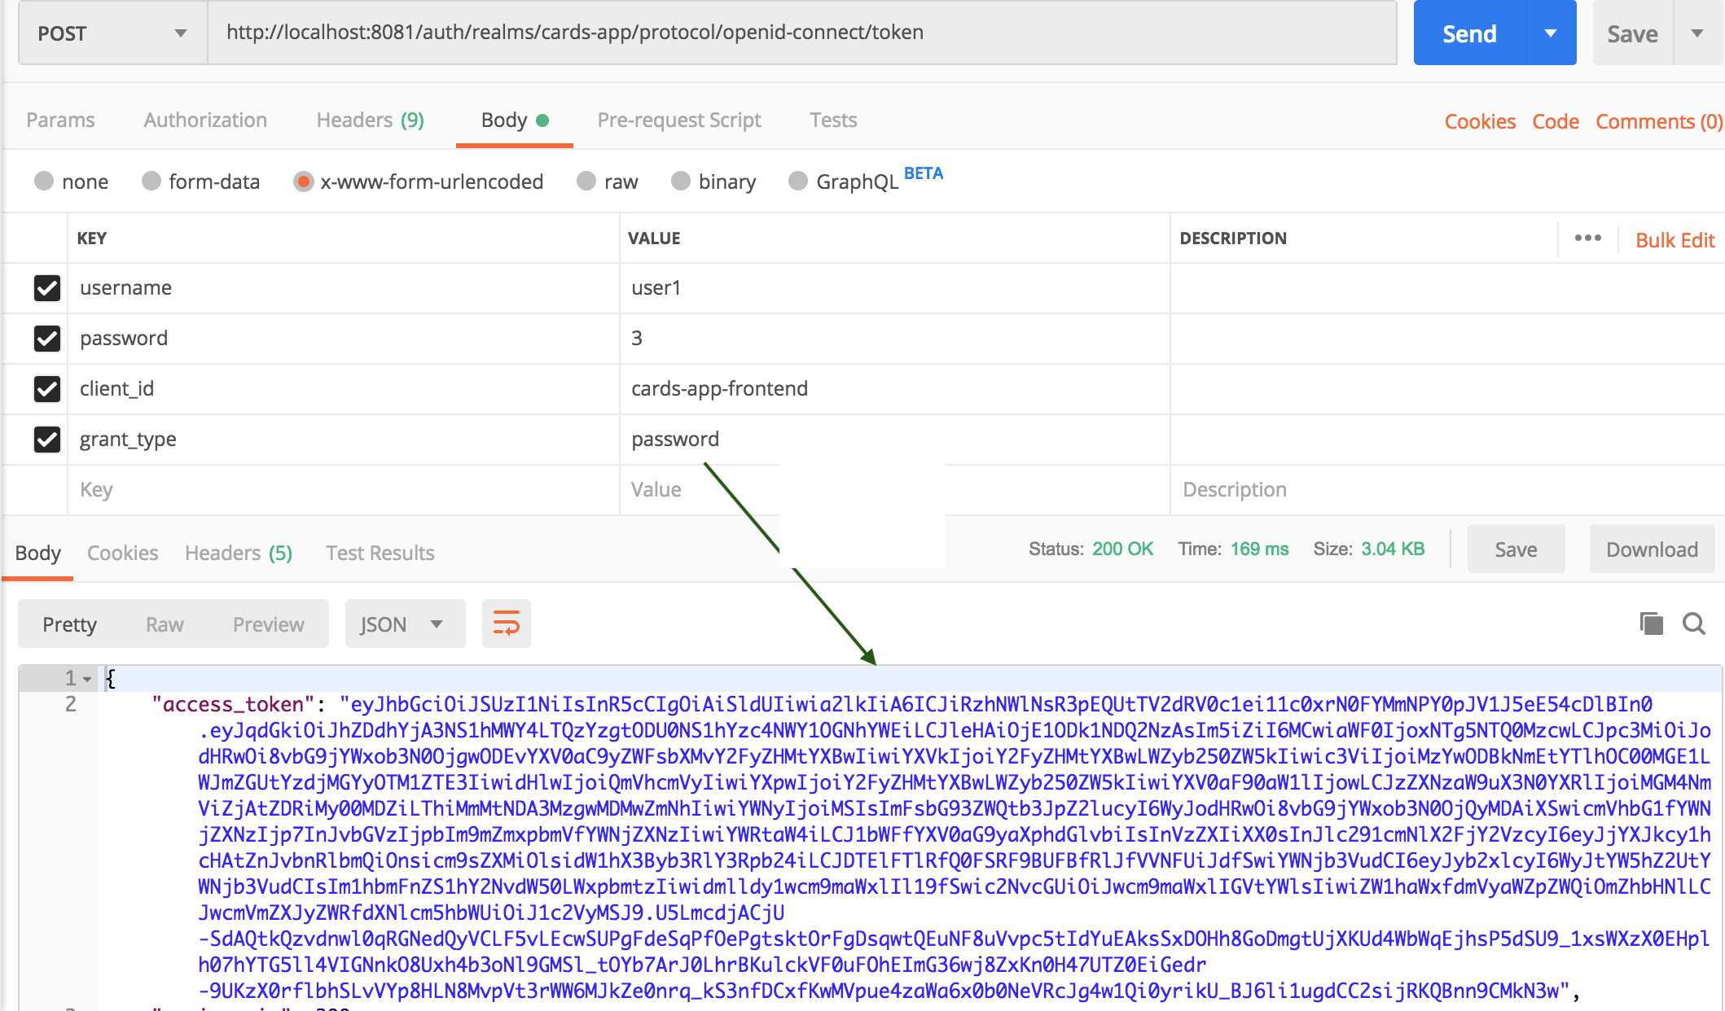The image size is (1725, 1011).
Task: Click the wrap lines icon in response toolbar
Action: [x=506, y=624]
